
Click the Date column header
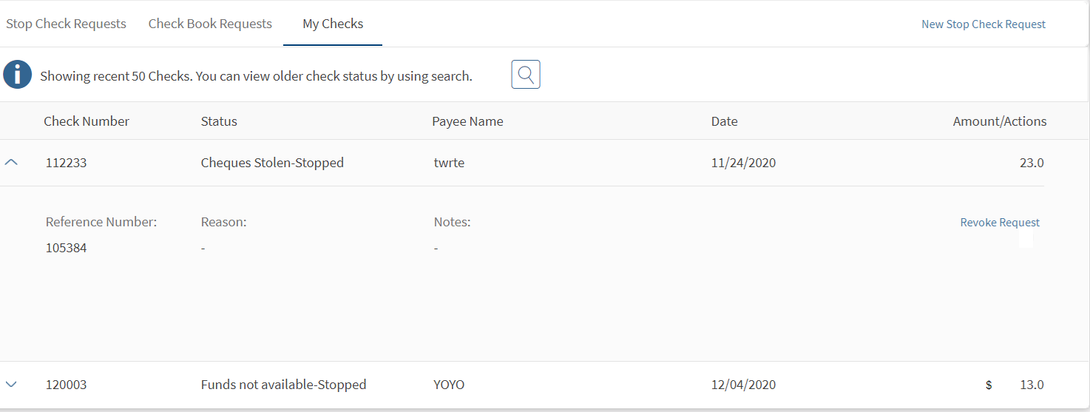tap(724, 121)
